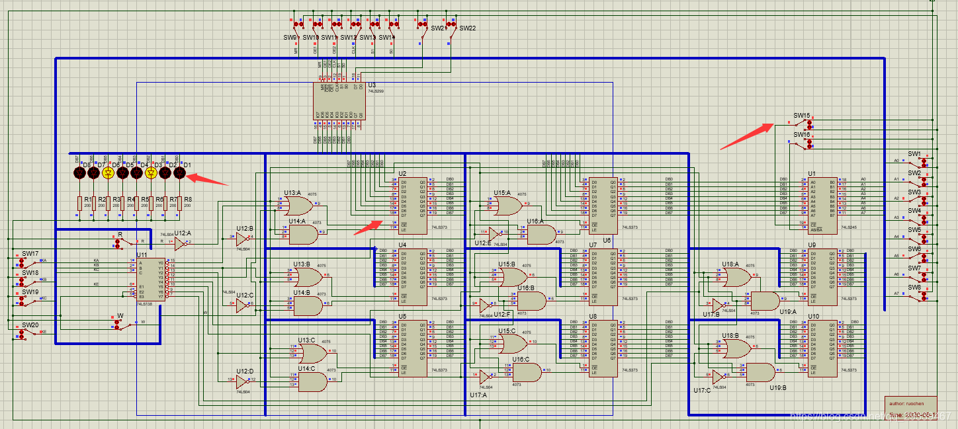958x429 pixels.
Task: Toggle switch SW2 on input A1
Action: pyautogui.click(x=917, y=181)
